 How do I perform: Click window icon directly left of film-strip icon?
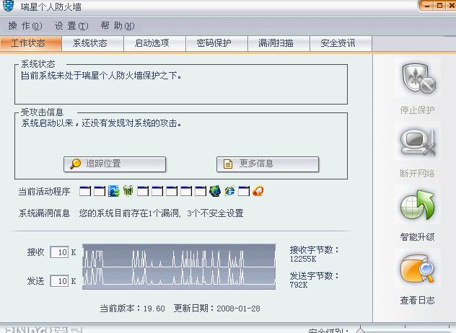coord(100,191)
